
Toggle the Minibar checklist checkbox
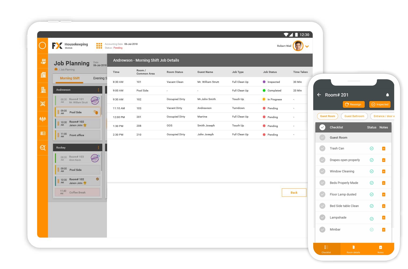point(322,229)
